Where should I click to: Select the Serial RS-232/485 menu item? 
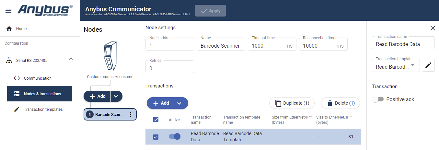pos(32,60)
